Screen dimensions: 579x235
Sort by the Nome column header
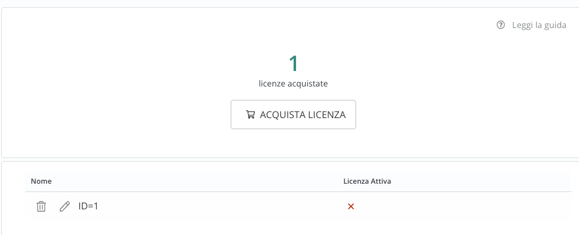click(x=41, y=181)
